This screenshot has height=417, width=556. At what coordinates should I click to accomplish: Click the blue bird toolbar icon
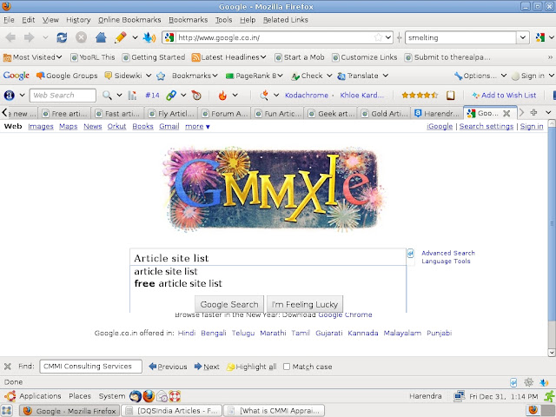[x=149, y=37]
